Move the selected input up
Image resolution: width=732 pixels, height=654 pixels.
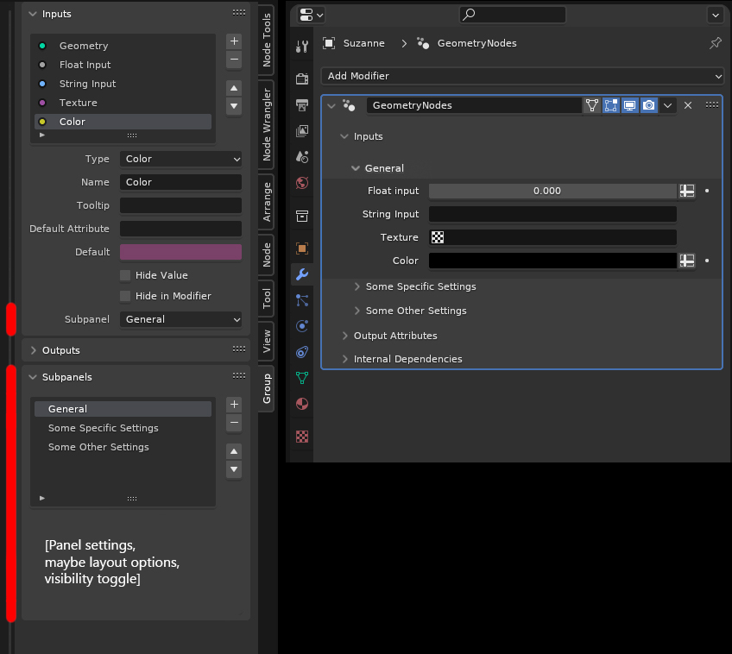click(234, 88)
